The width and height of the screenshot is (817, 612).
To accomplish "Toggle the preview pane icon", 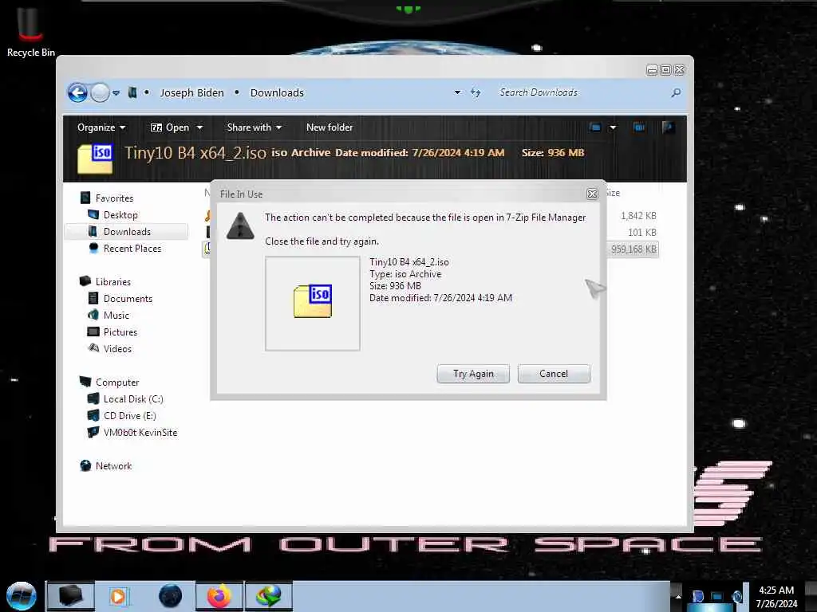I will click(x=639, y=127).
